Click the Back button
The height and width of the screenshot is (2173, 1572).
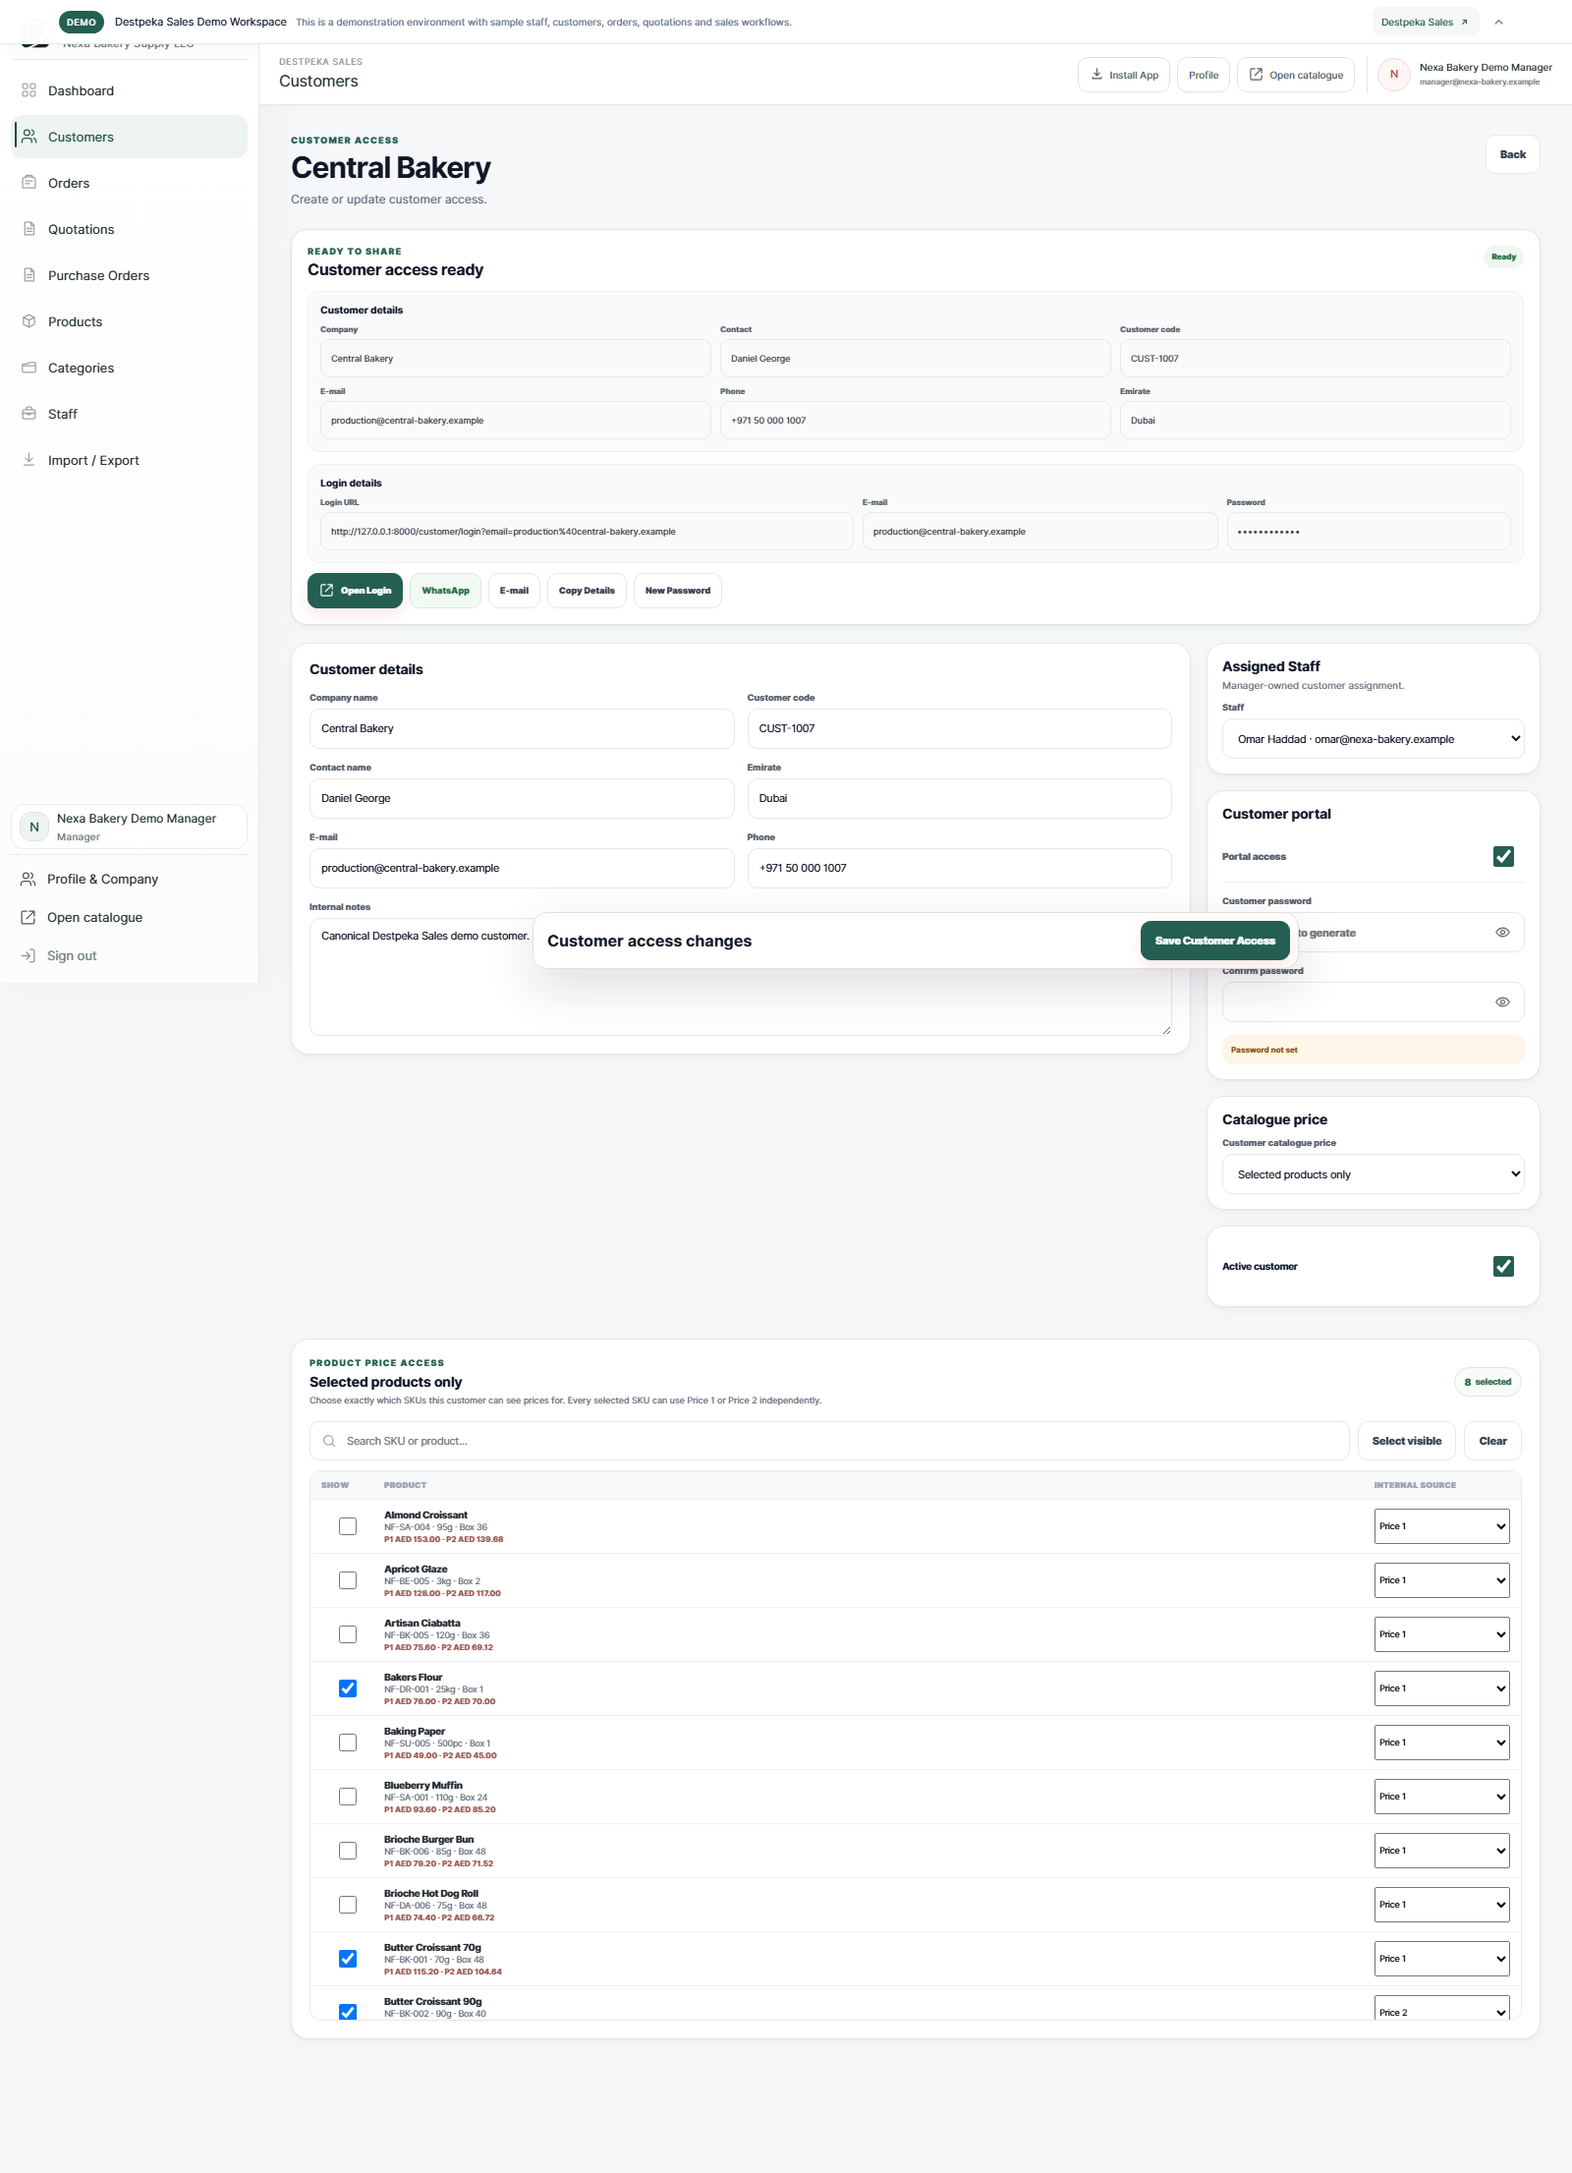[x=1512, y=154]
